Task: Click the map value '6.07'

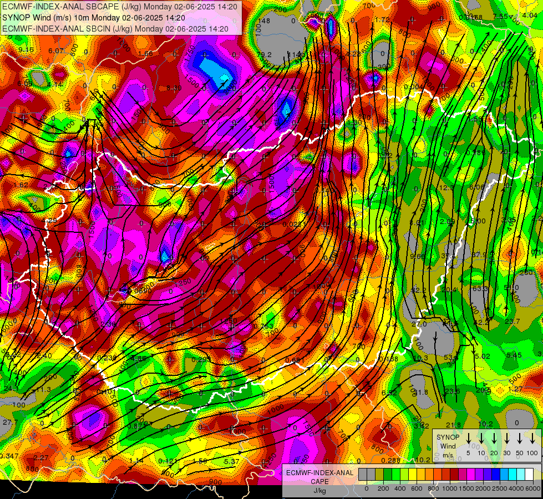Action: (x=56, y=50)
